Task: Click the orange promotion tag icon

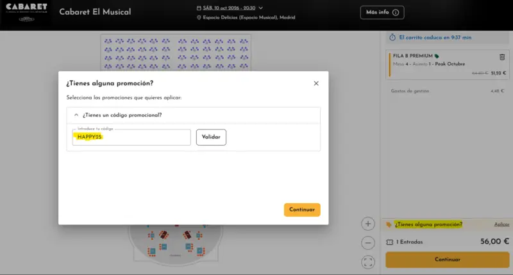Action: coord(389,224)
